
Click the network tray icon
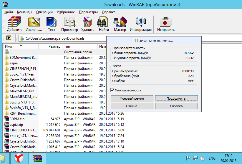point(195,158)
